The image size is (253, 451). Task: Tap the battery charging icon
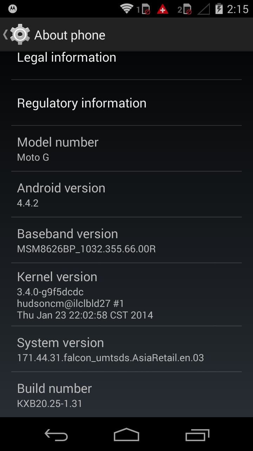tap(219, 9)
